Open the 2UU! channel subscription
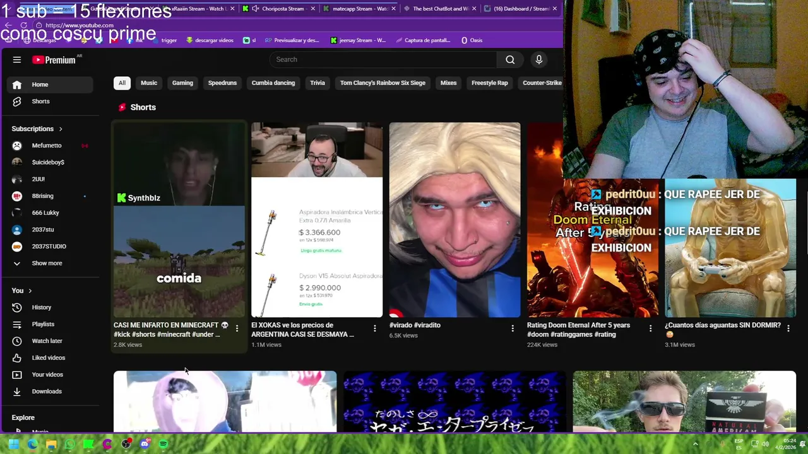 pos(49,179)
